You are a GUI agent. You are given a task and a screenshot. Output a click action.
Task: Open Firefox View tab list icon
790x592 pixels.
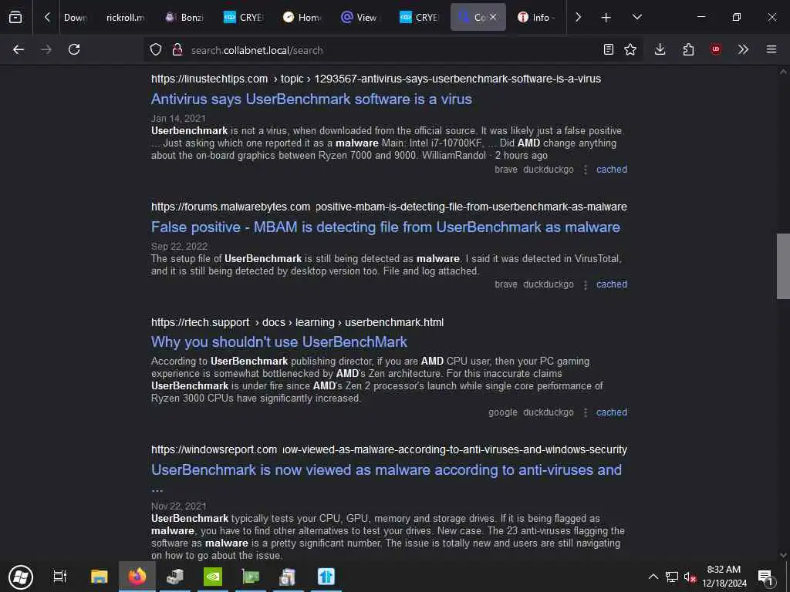15,17
